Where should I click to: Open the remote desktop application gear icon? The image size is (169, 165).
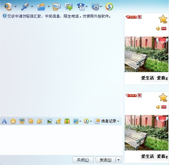[x=95, y=7]
